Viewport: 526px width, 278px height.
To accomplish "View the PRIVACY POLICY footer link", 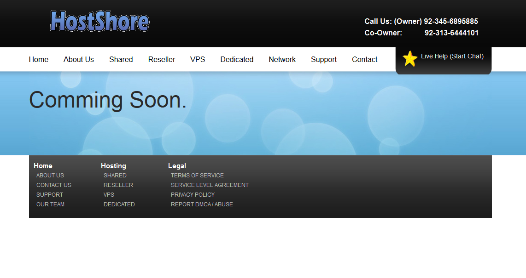I will (x=193, y=195).
